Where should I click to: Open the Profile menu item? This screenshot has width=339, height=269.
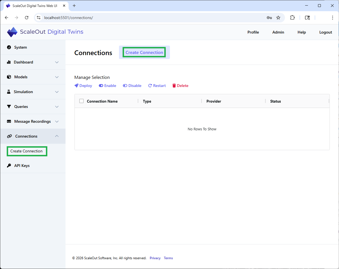(253, 32)
